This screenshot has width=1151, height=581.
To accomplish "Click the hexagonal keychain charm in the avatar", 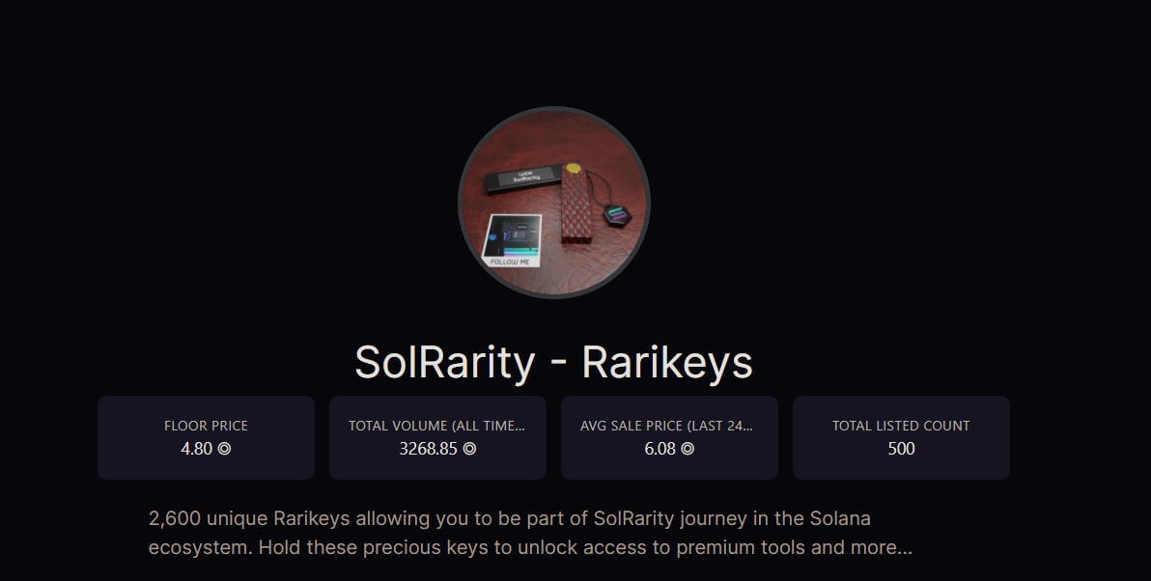I will pyautogui.click(x=615, y=215).
